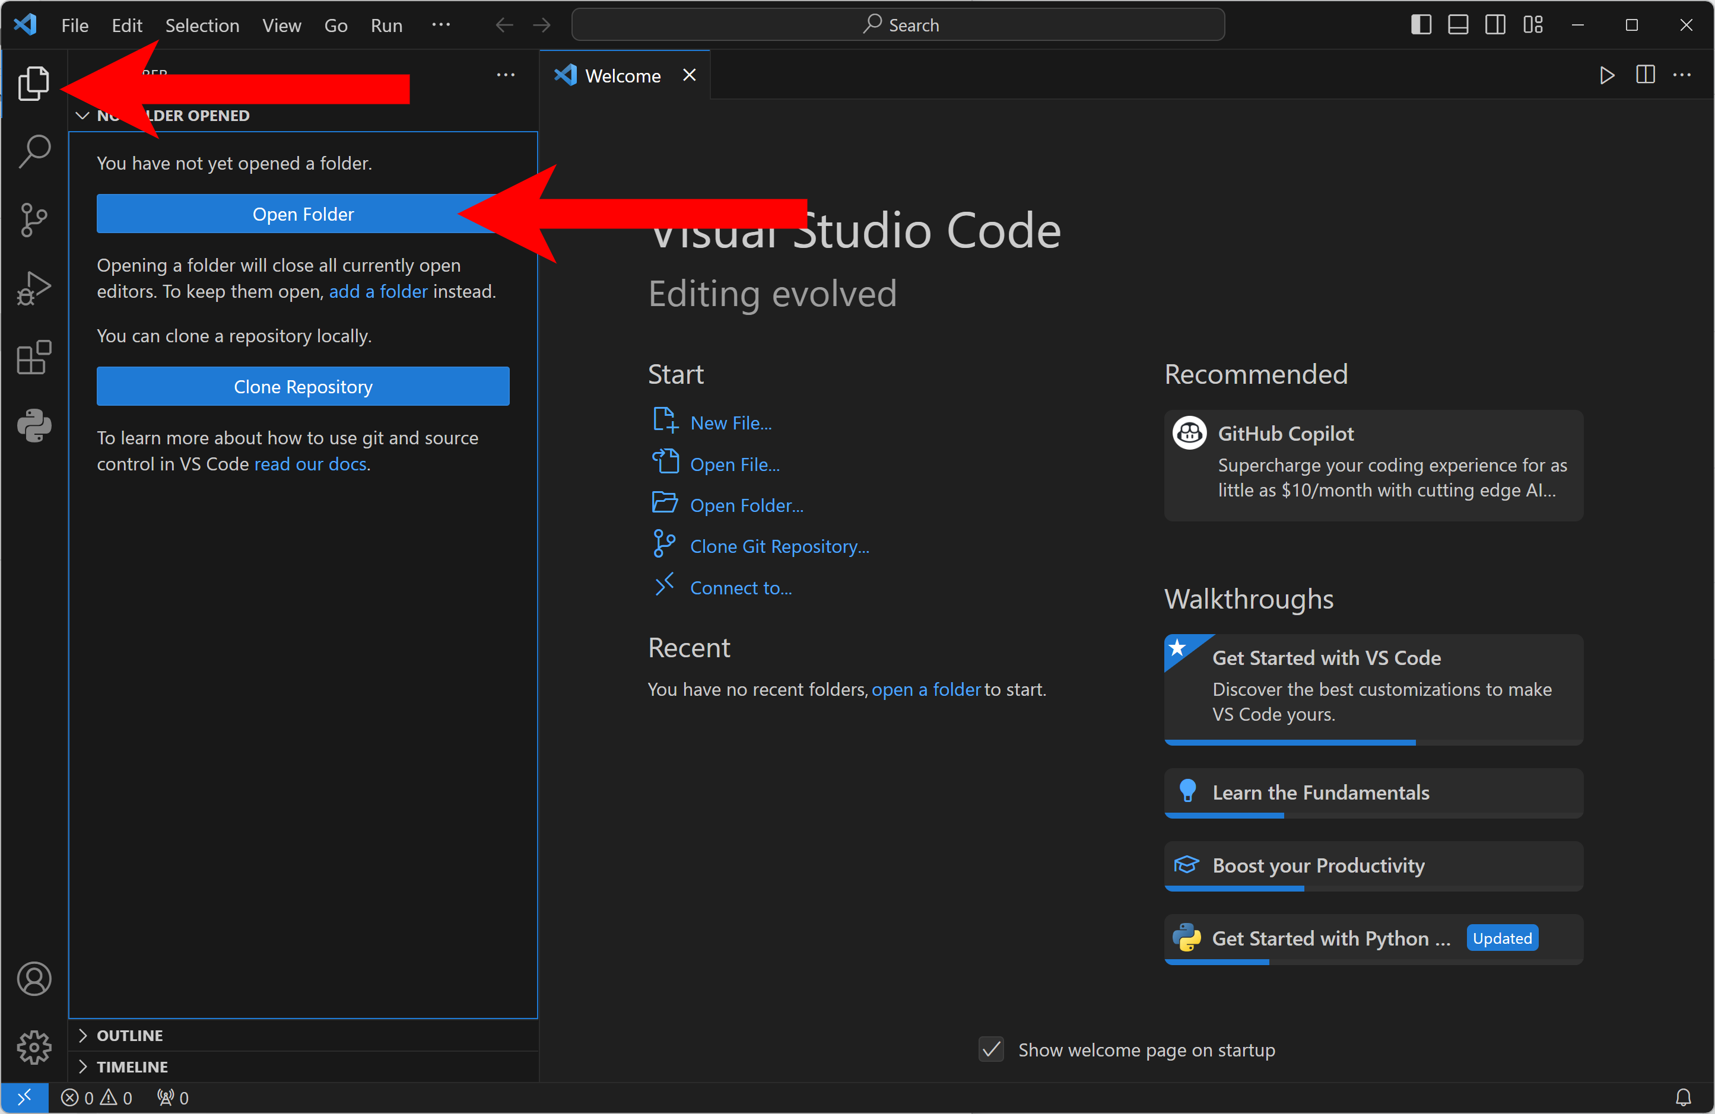Click the GitHub Copilot icon in Recommended
Screen dimensions: 1715x1114
[x=1189, y=433]
